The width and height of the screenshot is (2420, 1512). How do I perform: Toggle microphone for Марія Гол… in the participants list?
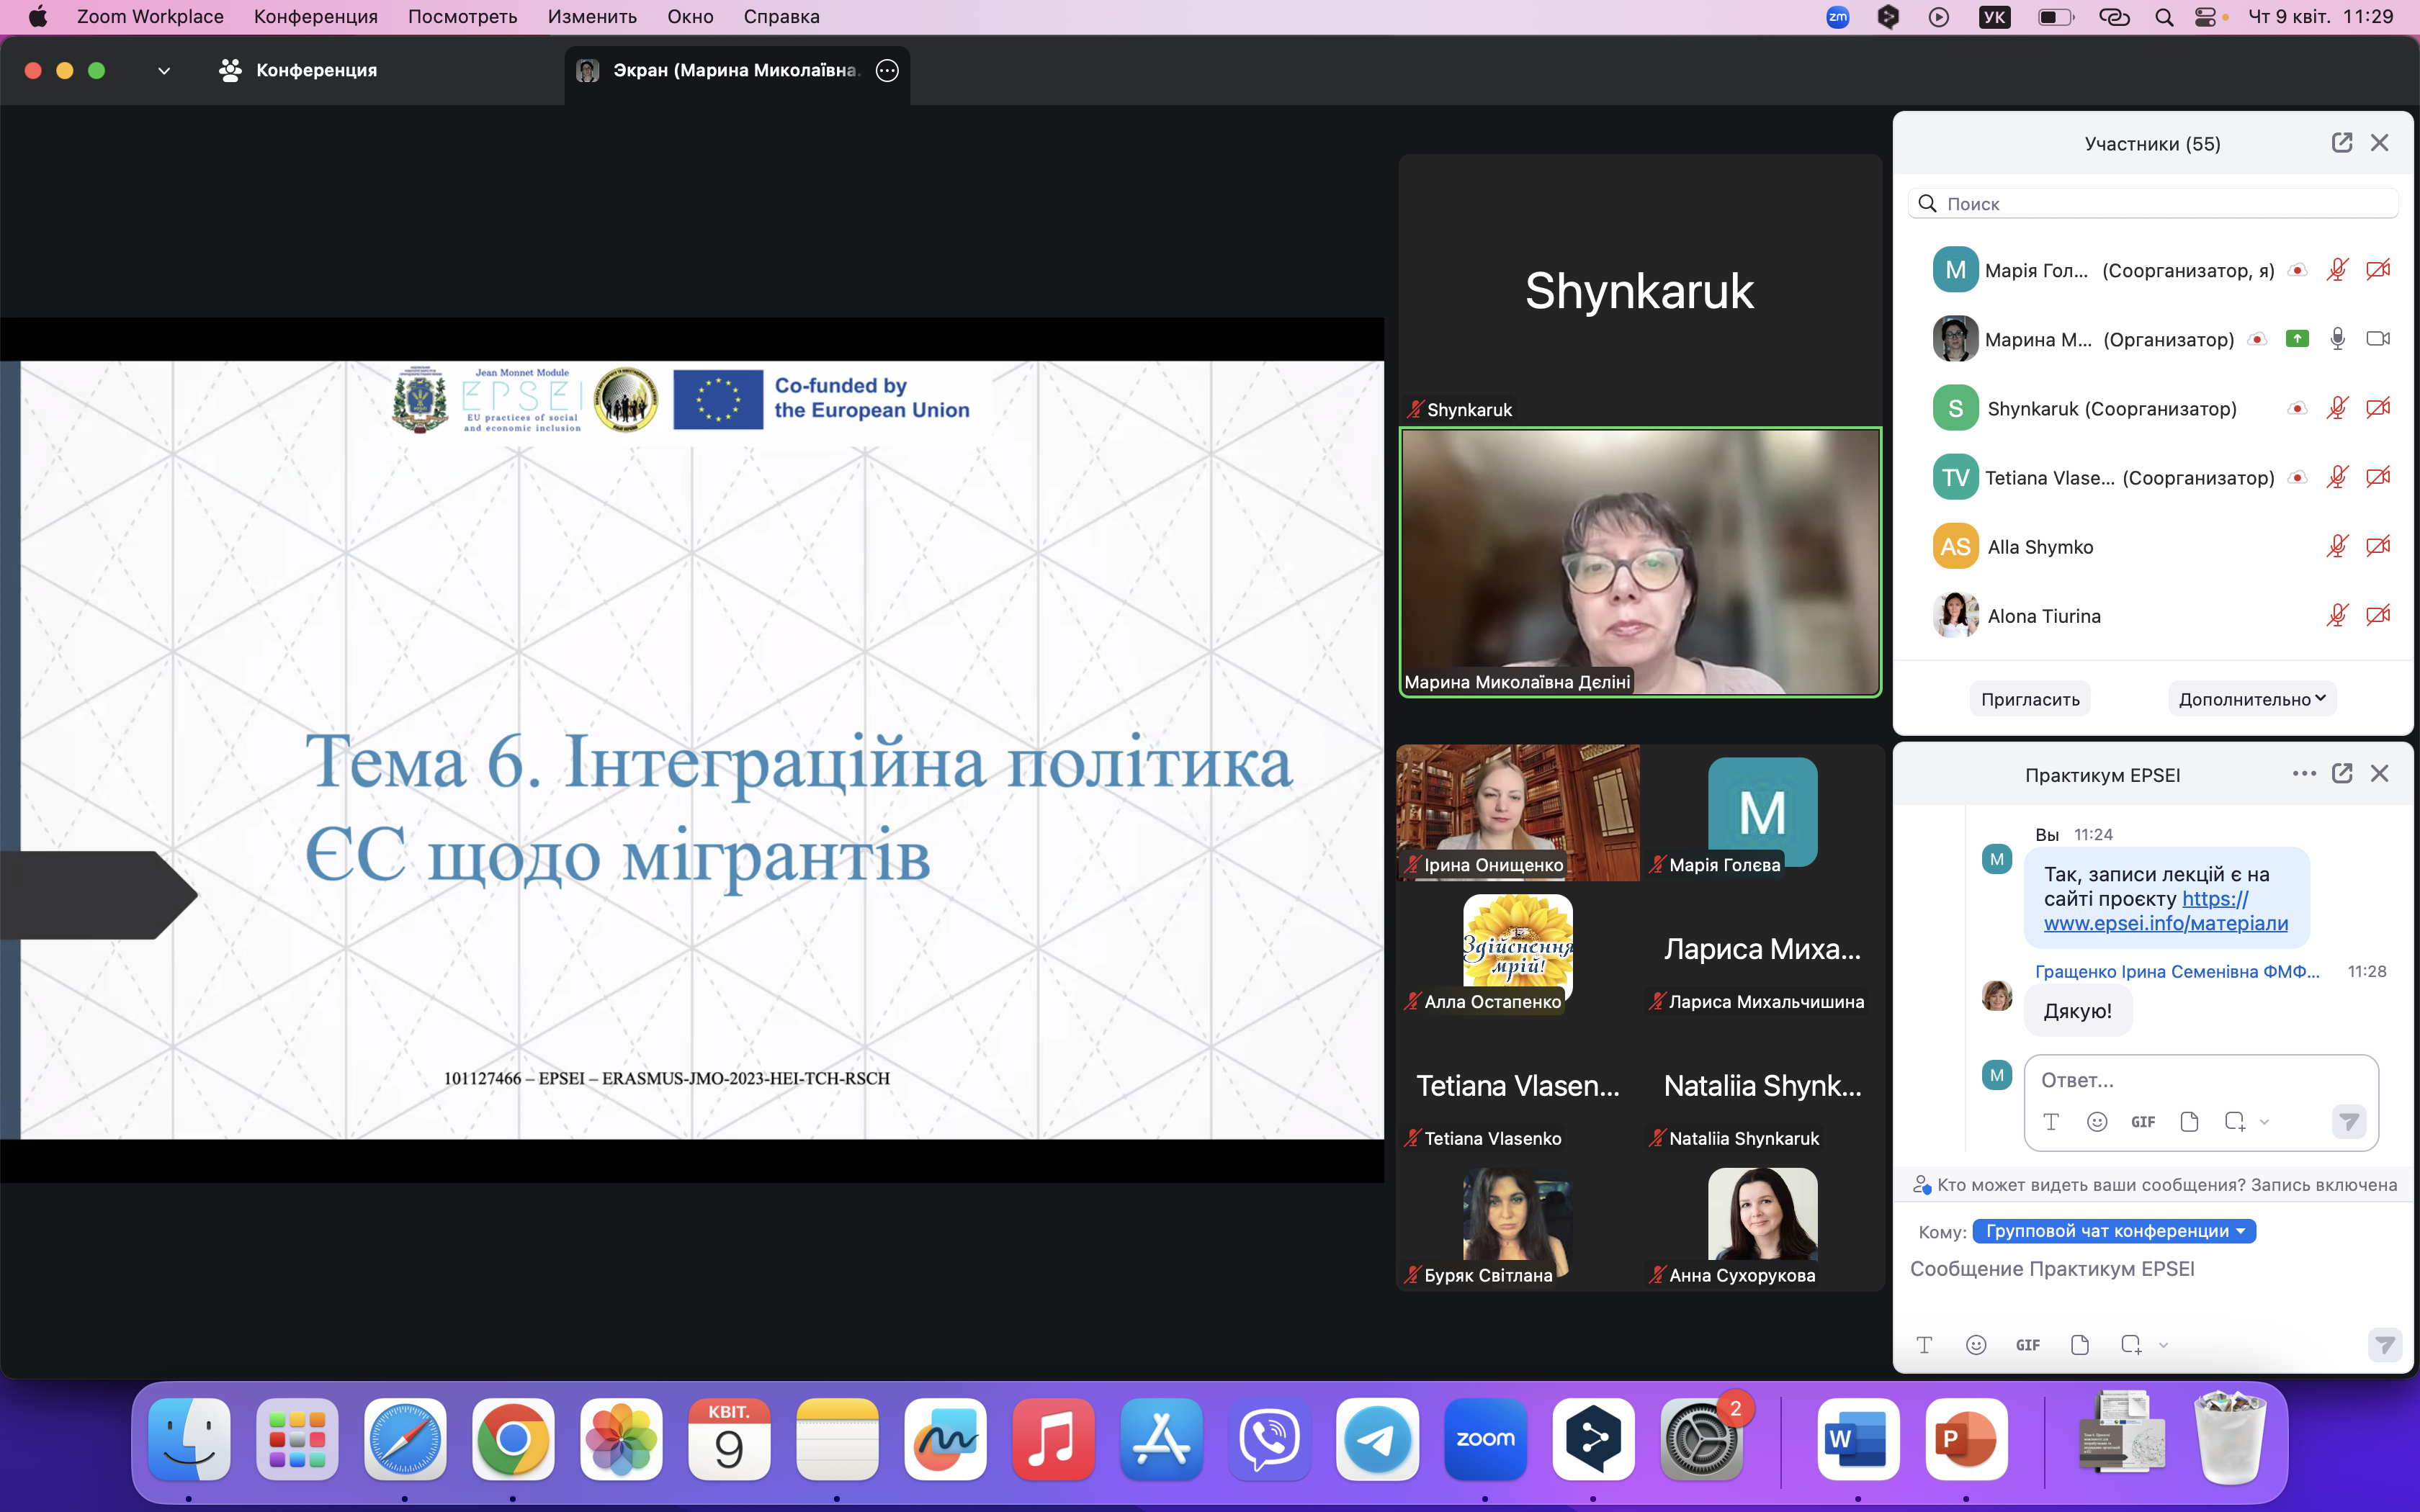[x=2337, y=270]
